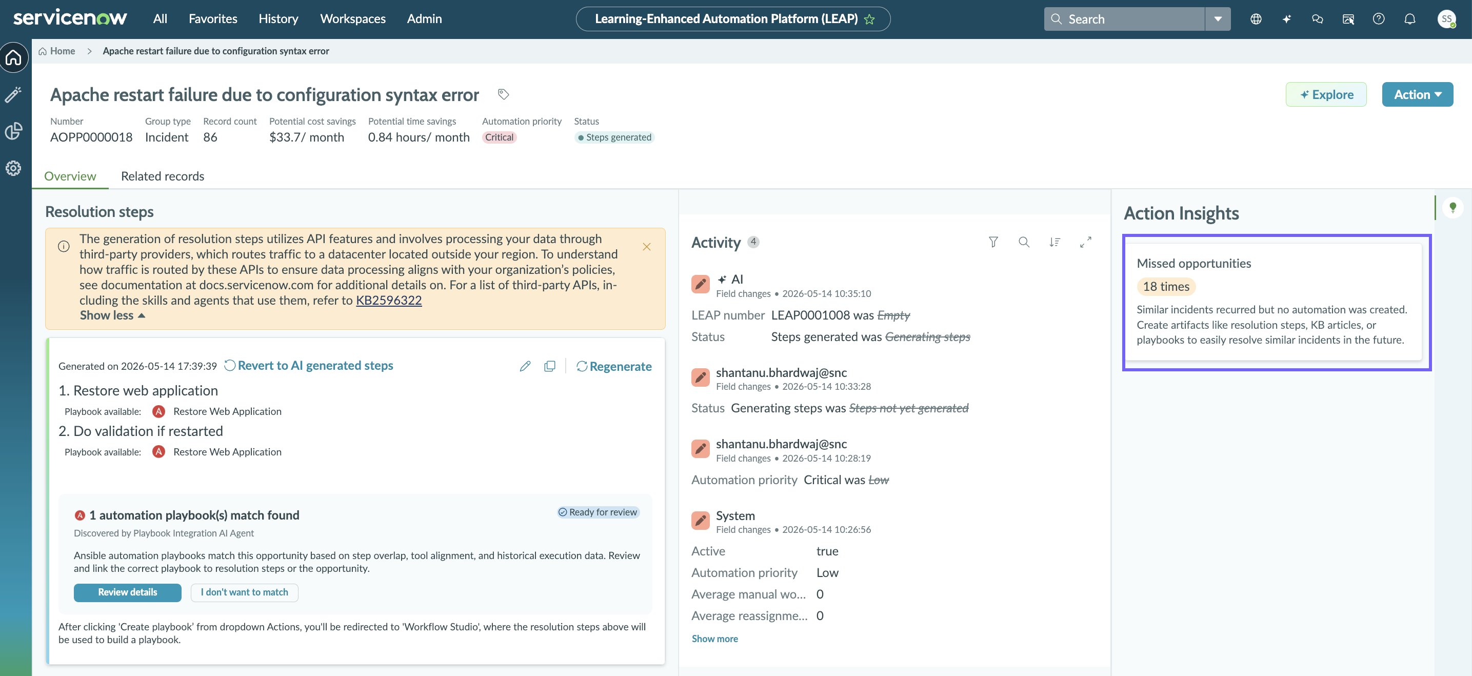1472x676 pixels.
Task: Click the Ready for review status badge
Action: [x=598, y=512]
